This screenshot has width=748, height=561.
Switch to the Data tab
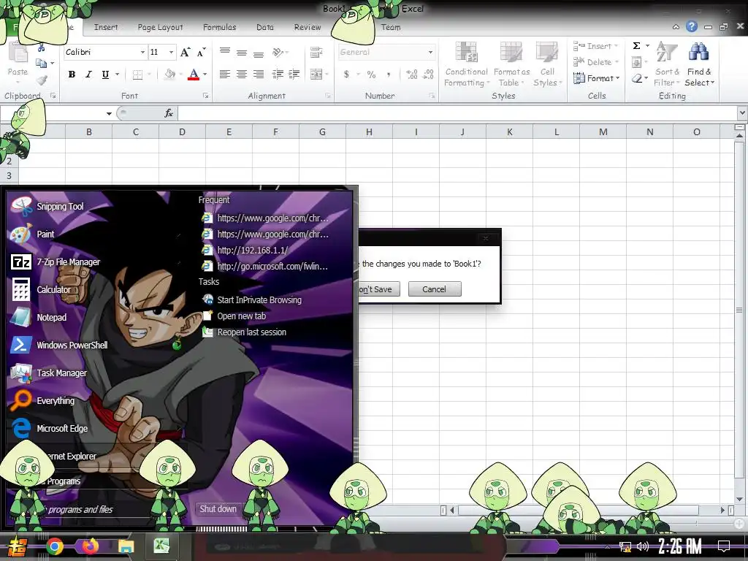click(264, 27)
